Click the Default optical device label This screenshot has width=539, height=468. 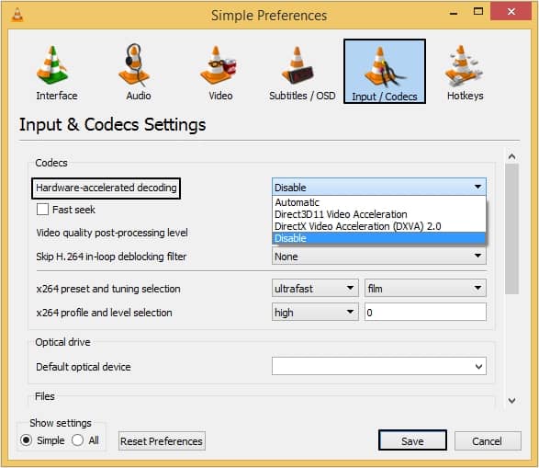(84, 367)
